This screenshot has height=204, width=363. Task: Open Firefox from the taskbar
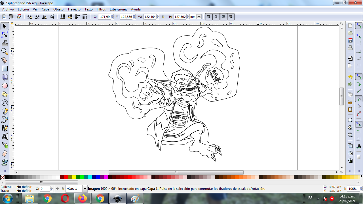pos(83,199)
